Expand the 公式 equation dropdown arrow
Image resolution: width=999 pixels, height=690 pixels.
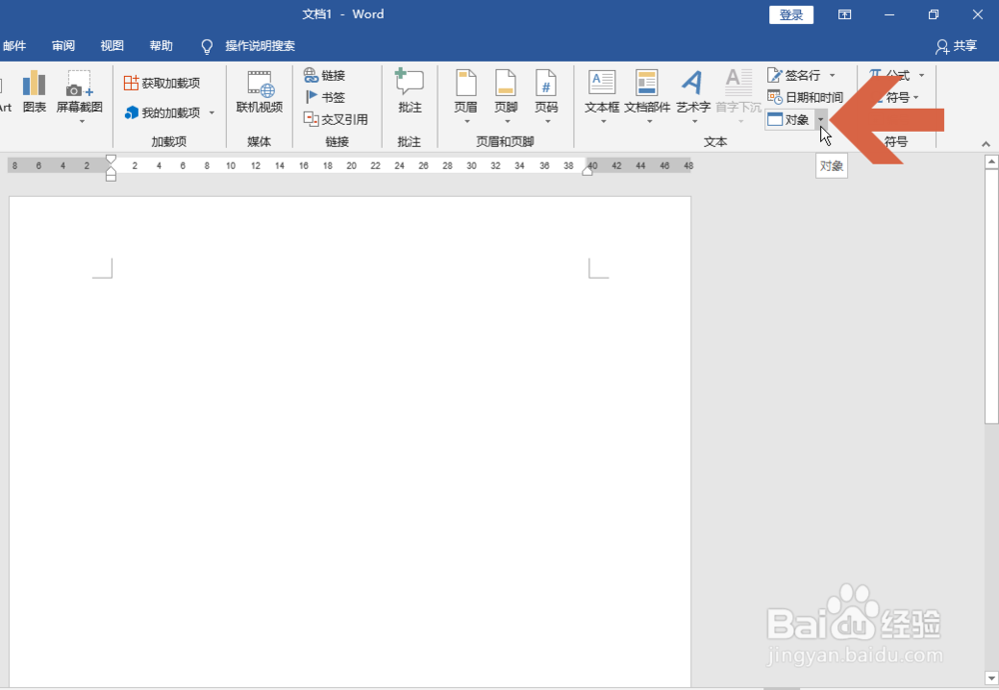921,75
